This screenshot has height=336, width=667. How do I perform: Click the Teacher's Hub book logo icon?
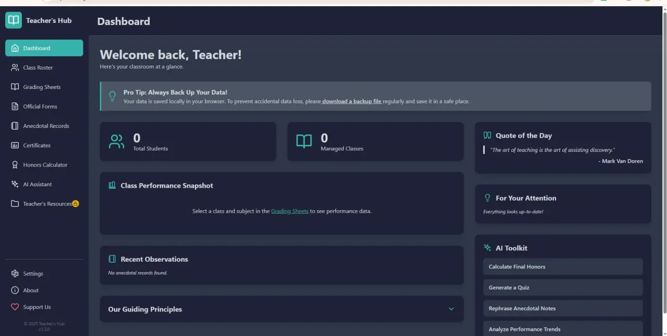[x=14, y=20]
